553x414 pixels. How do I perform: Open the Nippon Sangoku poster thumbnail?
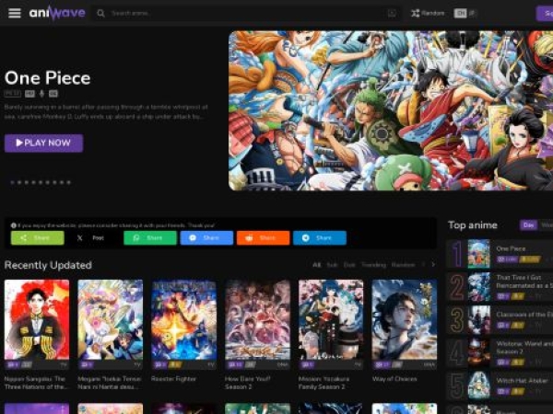click(37, 319)
